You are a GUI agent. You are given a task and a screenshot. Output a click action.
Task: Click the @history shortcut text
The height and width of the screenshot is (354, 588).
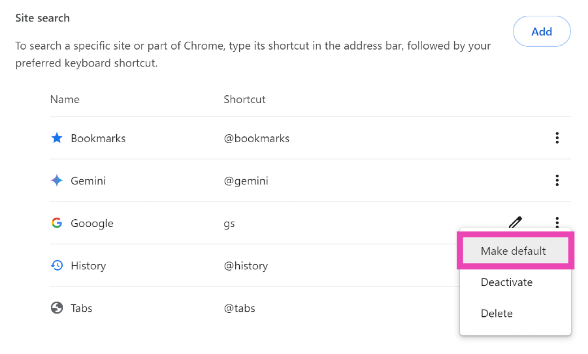pyautogui.click(x=246, y=265)
